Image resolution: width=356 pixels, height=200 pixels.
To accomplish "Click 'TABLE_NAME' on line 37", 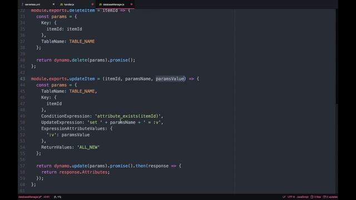I will (x=82, y=41).
